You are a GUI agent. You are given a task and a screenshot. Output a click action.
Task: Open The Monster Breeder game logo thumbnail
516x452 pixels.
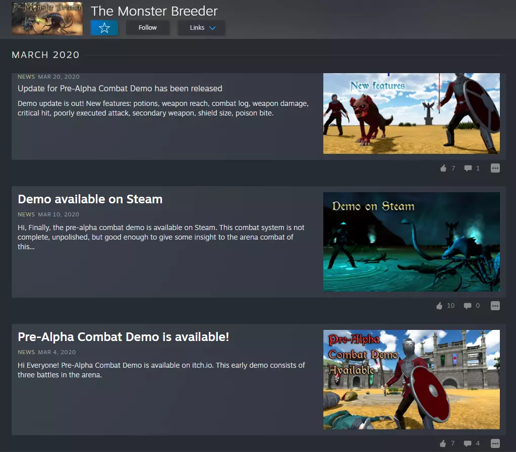point(47,19)
